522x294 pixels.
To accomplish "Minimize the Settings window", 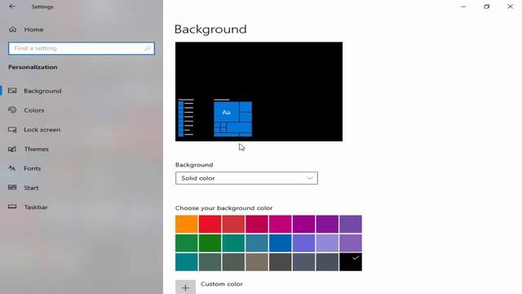I will coord(463,7).
